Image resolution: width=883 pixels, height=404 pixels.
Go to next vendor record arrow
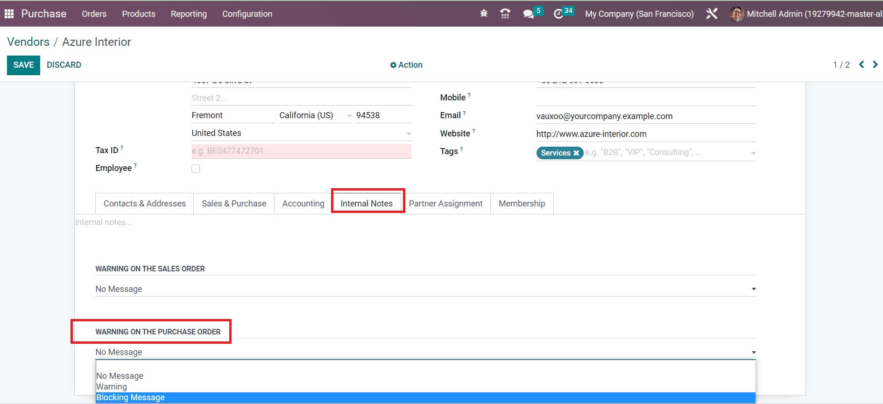875,64
